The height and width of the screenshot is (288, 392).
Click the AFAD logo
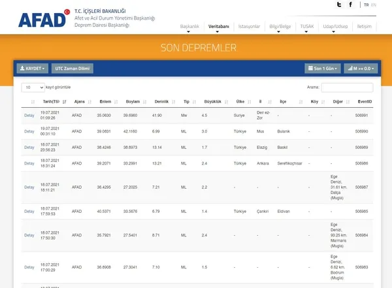click(x=44, y=18)
